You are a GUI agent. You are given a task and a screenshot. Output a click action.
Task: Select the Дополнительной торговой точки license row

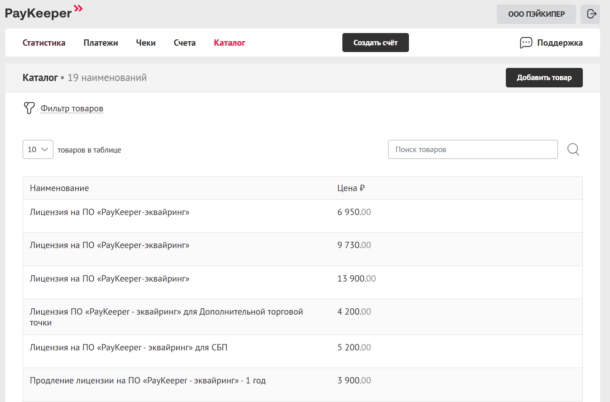click(303, 317)
